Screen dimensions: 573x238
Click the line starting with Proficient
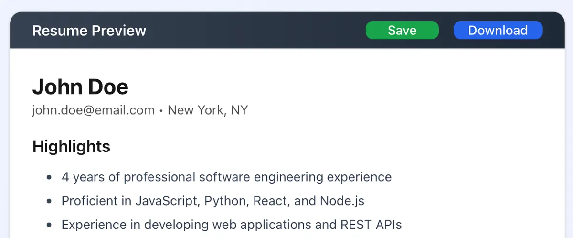[212, 201]
